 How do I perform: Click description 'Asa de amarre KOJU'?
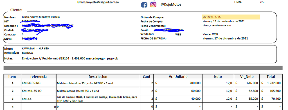(x=97, y=99)
